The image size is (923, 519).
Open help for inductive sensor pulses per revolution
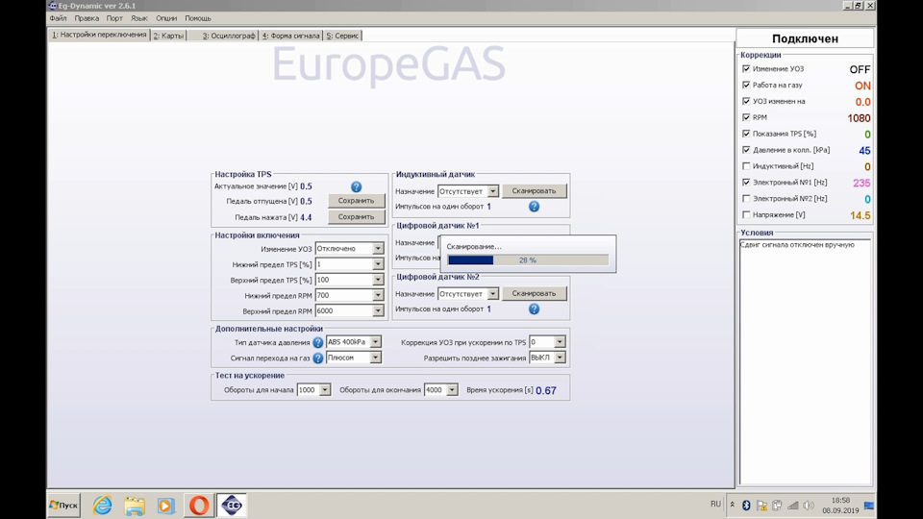coord(534,207)
